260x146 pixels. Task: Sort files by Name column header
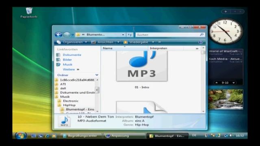124,48
